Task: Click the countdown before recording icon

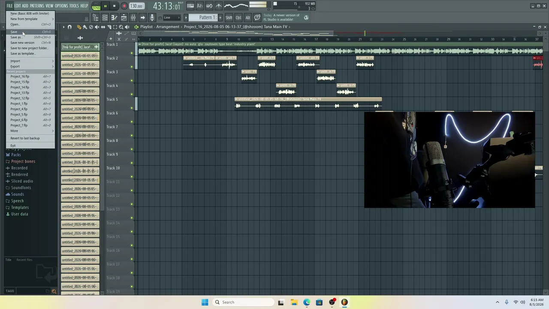Action: pyautogui.click(x=199, y=6)
